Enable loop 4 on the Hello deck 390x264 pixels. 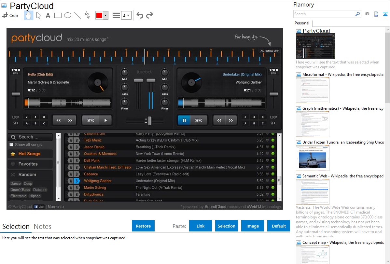coord(35,117)
